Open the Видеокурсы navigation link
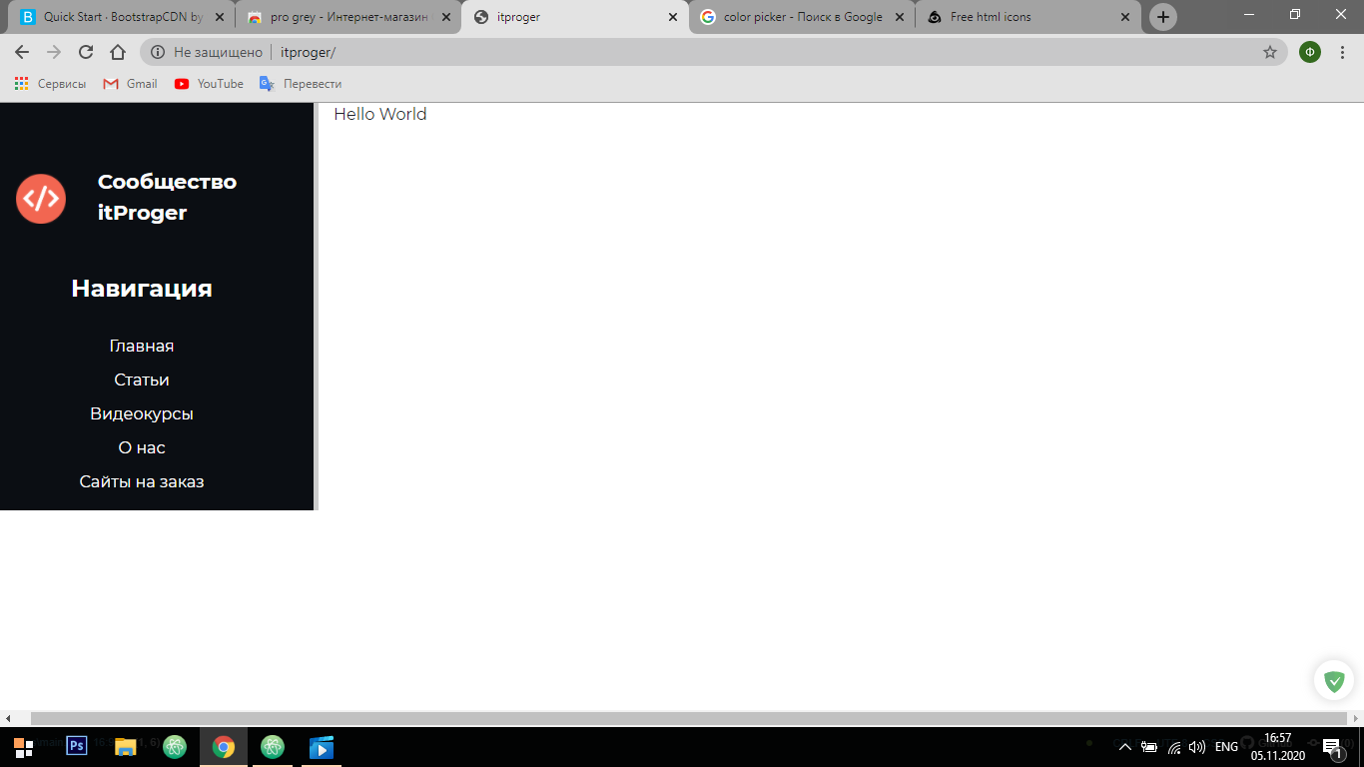 tap(142, 413)
